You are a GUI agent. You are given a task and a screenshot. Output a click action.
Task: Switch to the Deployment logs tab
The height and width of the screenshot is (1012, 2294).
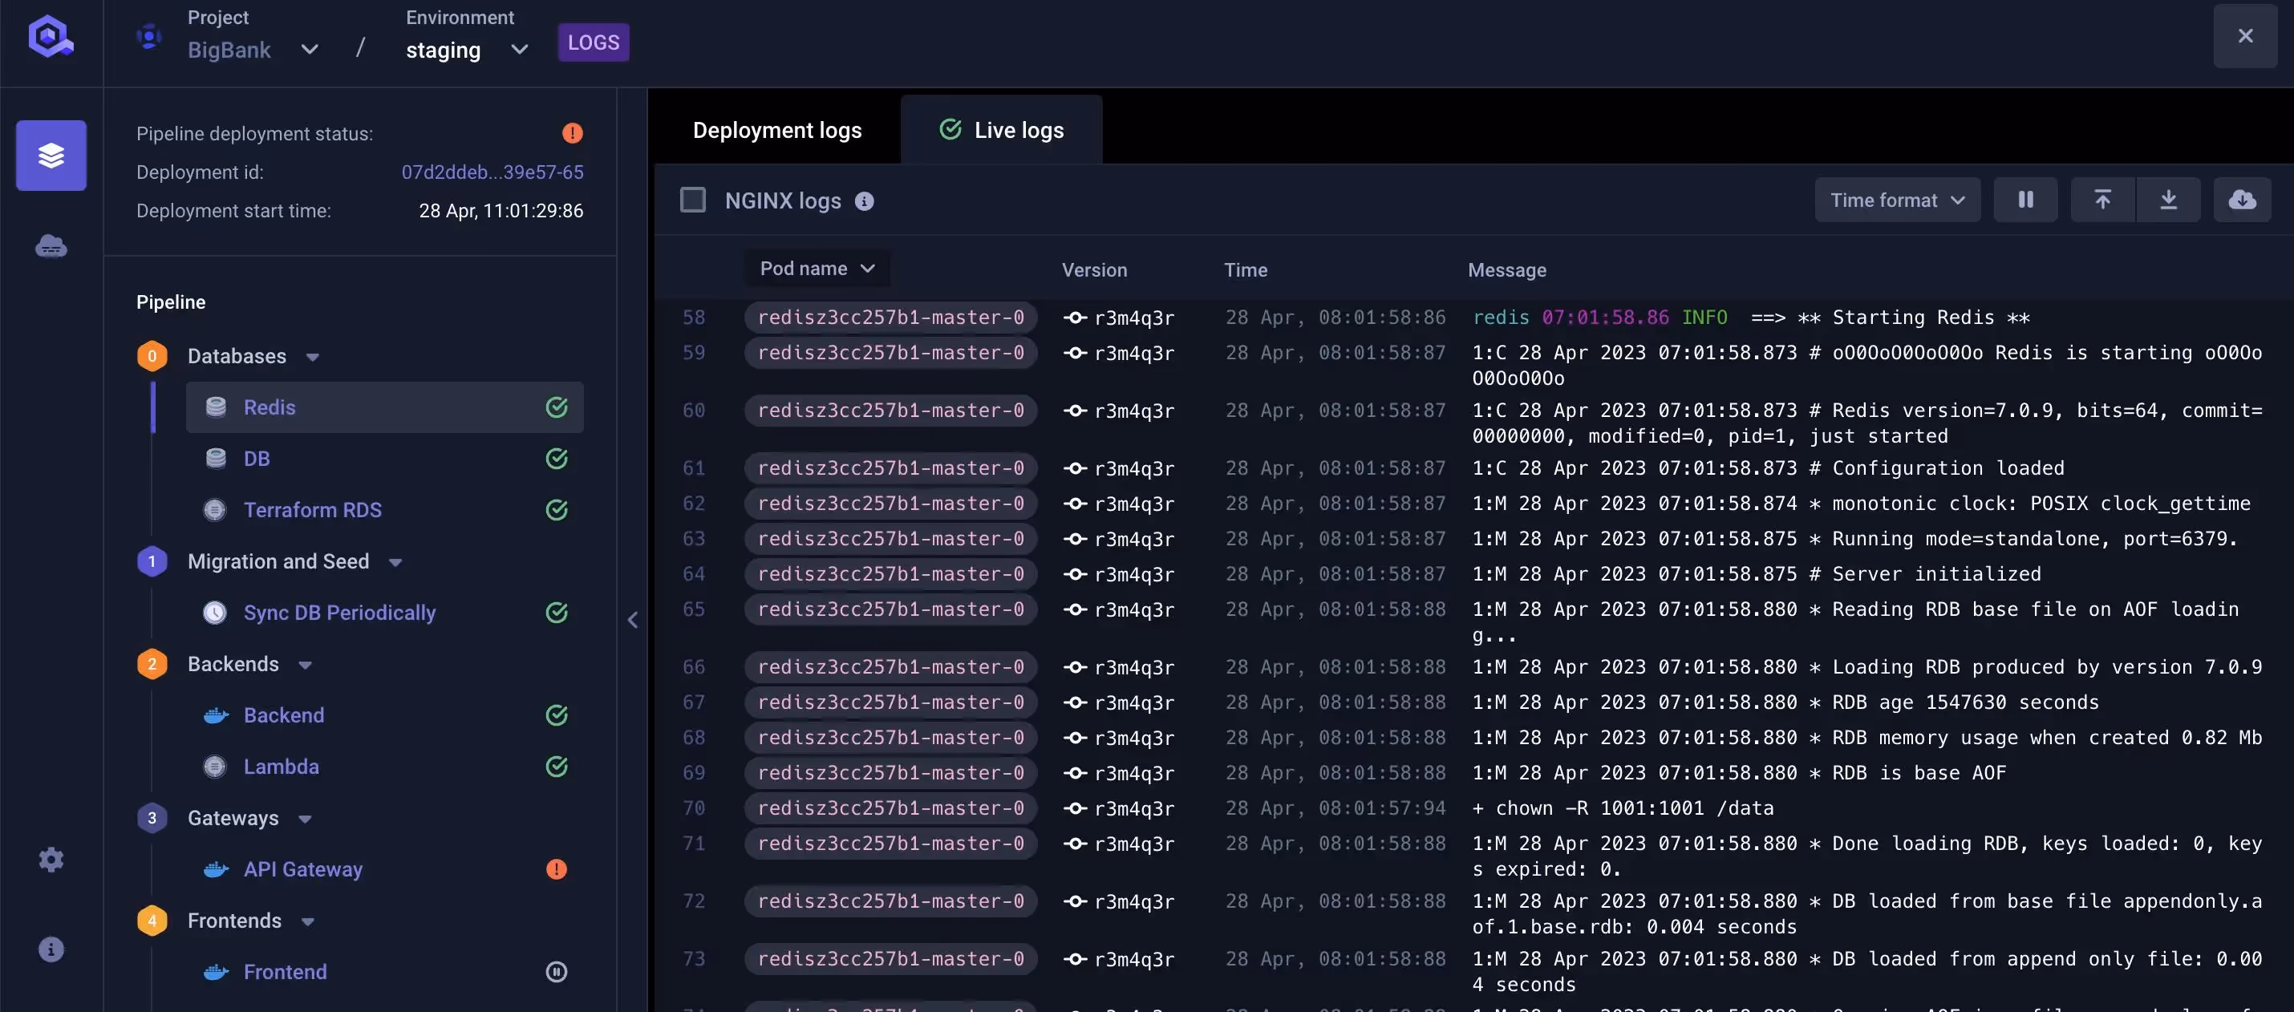point(776,129)
